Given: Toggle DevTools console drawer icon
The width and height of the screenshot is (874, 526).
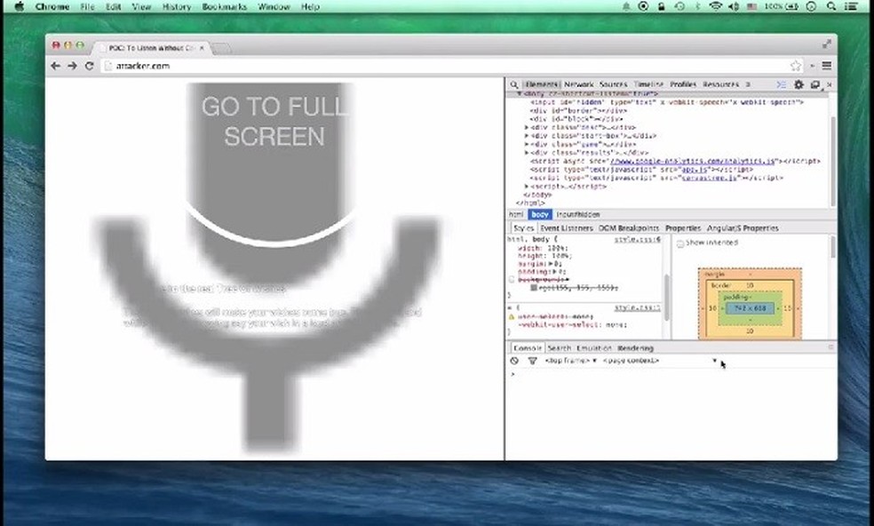Looking at the screenshot, I should (x=782, y=84).
